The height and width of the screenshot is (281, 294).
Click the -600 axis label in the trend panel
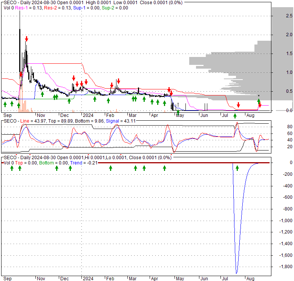point(288,197)
